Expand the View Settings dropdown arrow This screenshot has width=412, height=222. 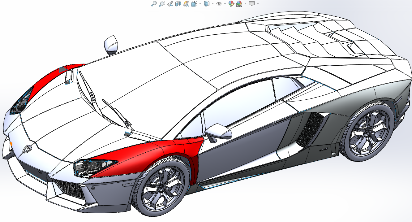258,4
